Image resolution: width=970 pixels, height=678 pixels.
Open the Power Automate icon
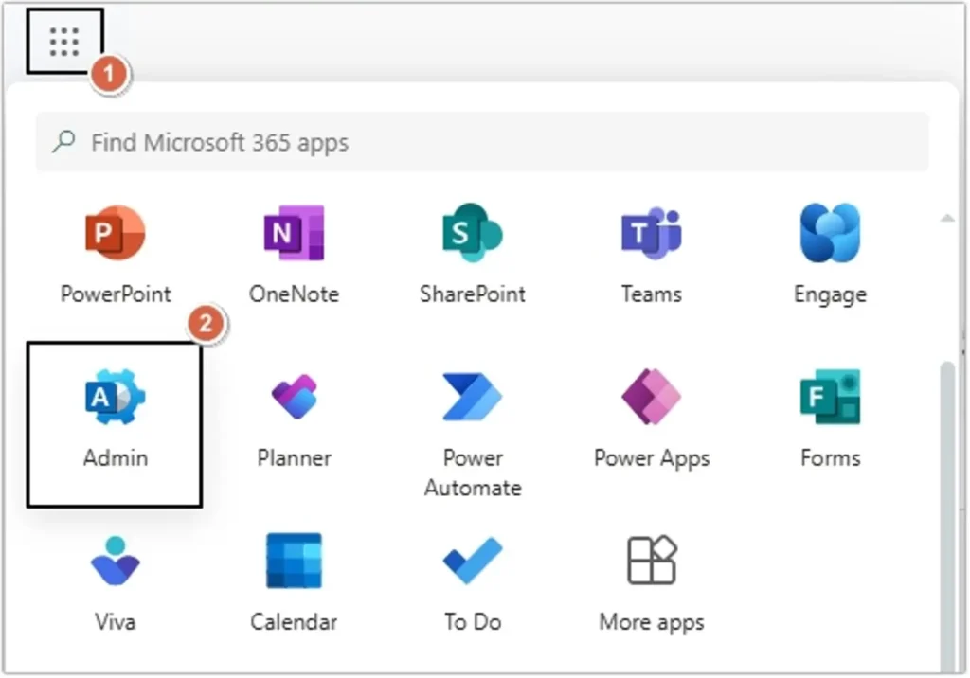(x=473, y=397)
